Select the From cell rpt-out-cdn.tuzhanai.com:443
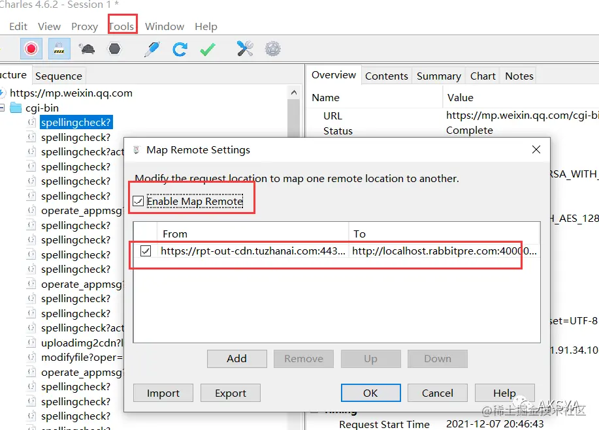 253,251
